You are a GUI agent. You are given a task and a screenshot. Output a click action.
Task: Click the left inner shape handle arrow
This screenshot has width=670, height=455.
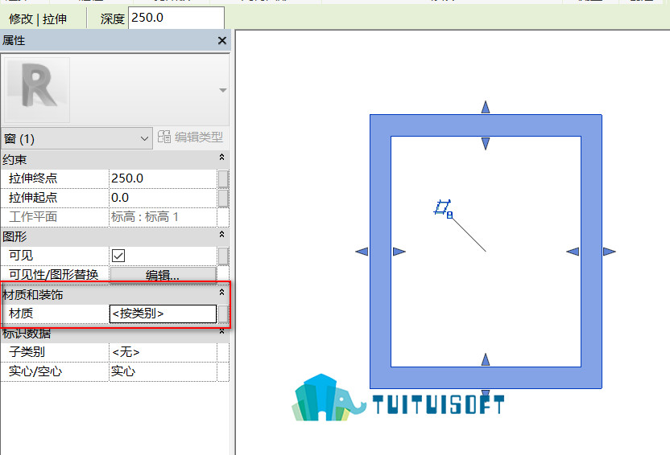[399, 252]
